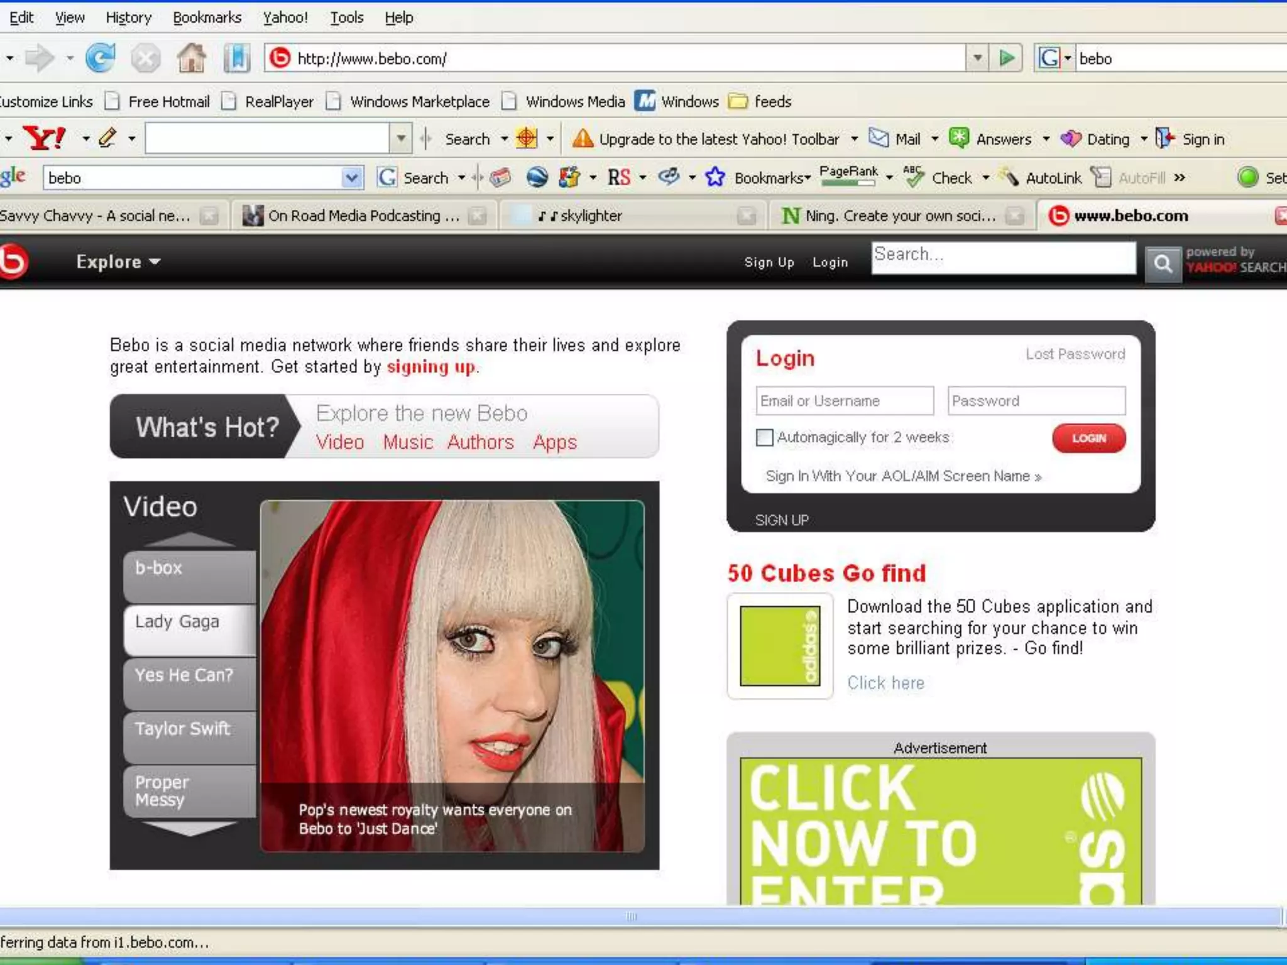Click the Home icon in navigation toolbar
Image resolution: width=1287 pixels, height=965 pixels.
click(191, 58)
